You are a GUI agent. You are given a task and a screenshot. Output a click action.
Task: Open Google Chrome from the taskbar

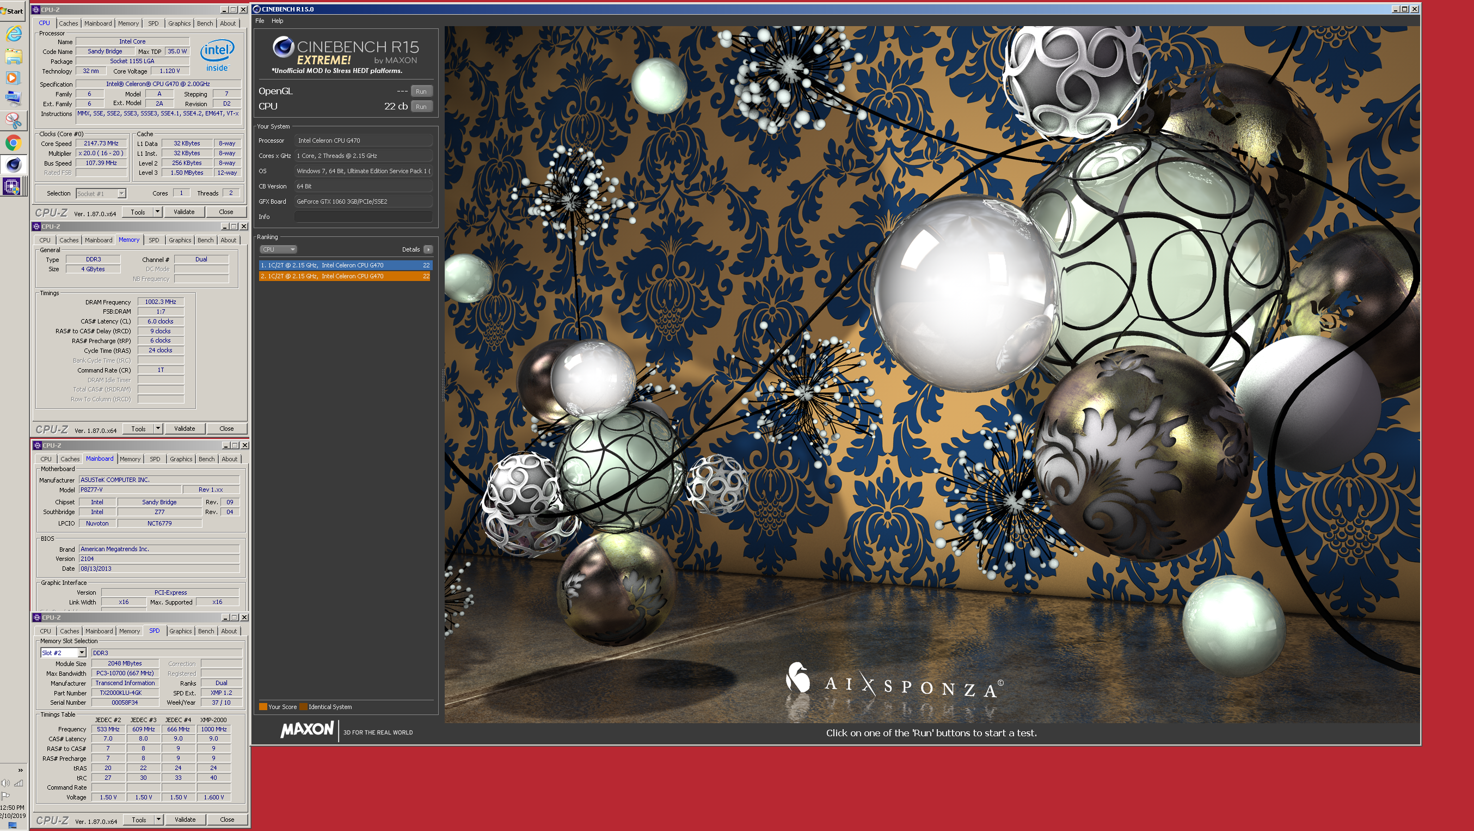point(13,143)
